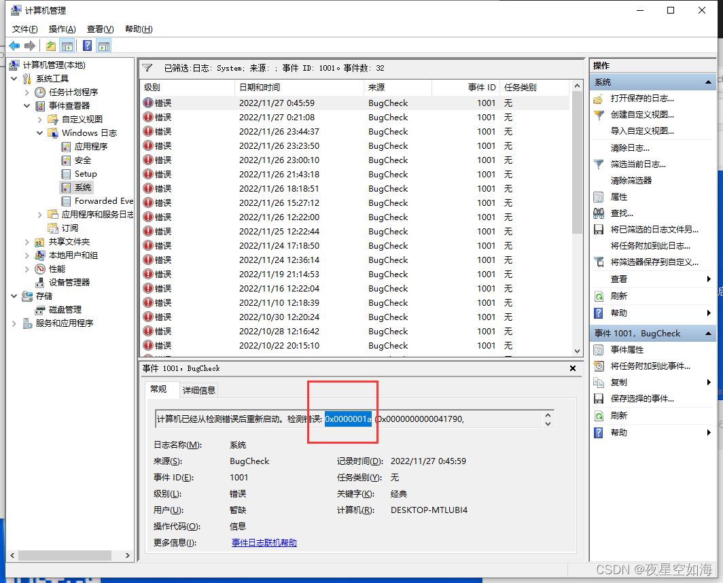Switch to the 常规 tab
The height and width of the screenshot is (583, 723).
coord(158,389)
